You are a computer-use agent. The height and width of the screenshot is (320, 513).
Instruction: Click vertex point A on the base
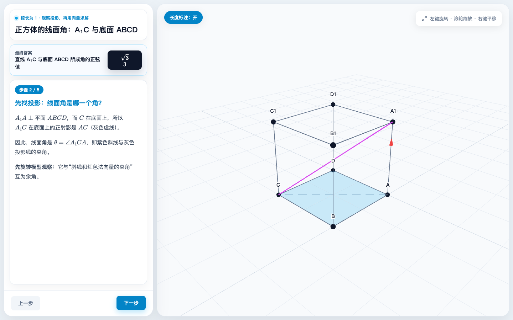point(388,195)
